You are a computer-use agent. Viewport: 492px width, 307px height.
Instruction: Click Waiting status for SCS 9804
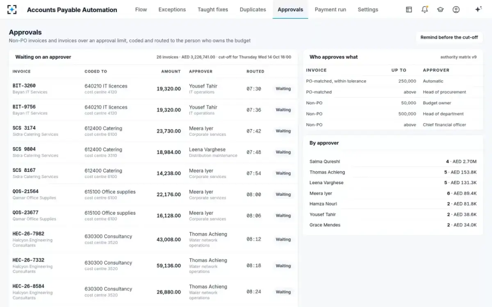point(283,152)
